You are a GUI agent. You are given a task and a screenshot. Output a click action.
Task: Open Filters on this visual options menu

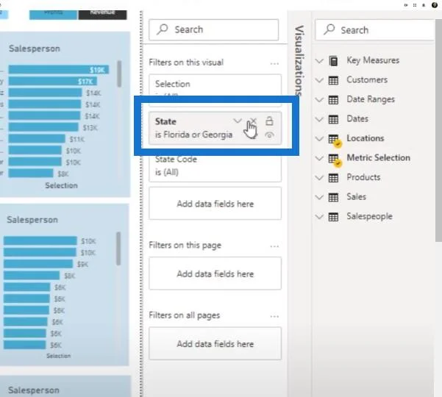(x=274, y=64)
